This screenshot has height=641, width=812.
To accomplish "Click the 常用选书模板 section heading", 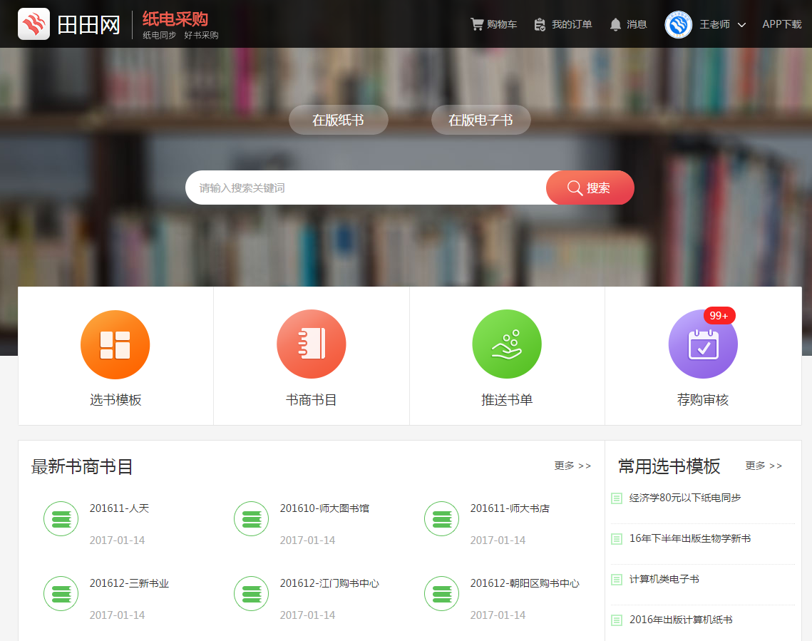I will 669,466.
